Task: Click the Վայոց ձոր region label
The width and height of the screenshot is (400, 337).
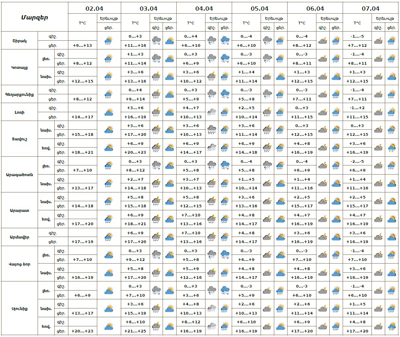Action: point(19,264)
